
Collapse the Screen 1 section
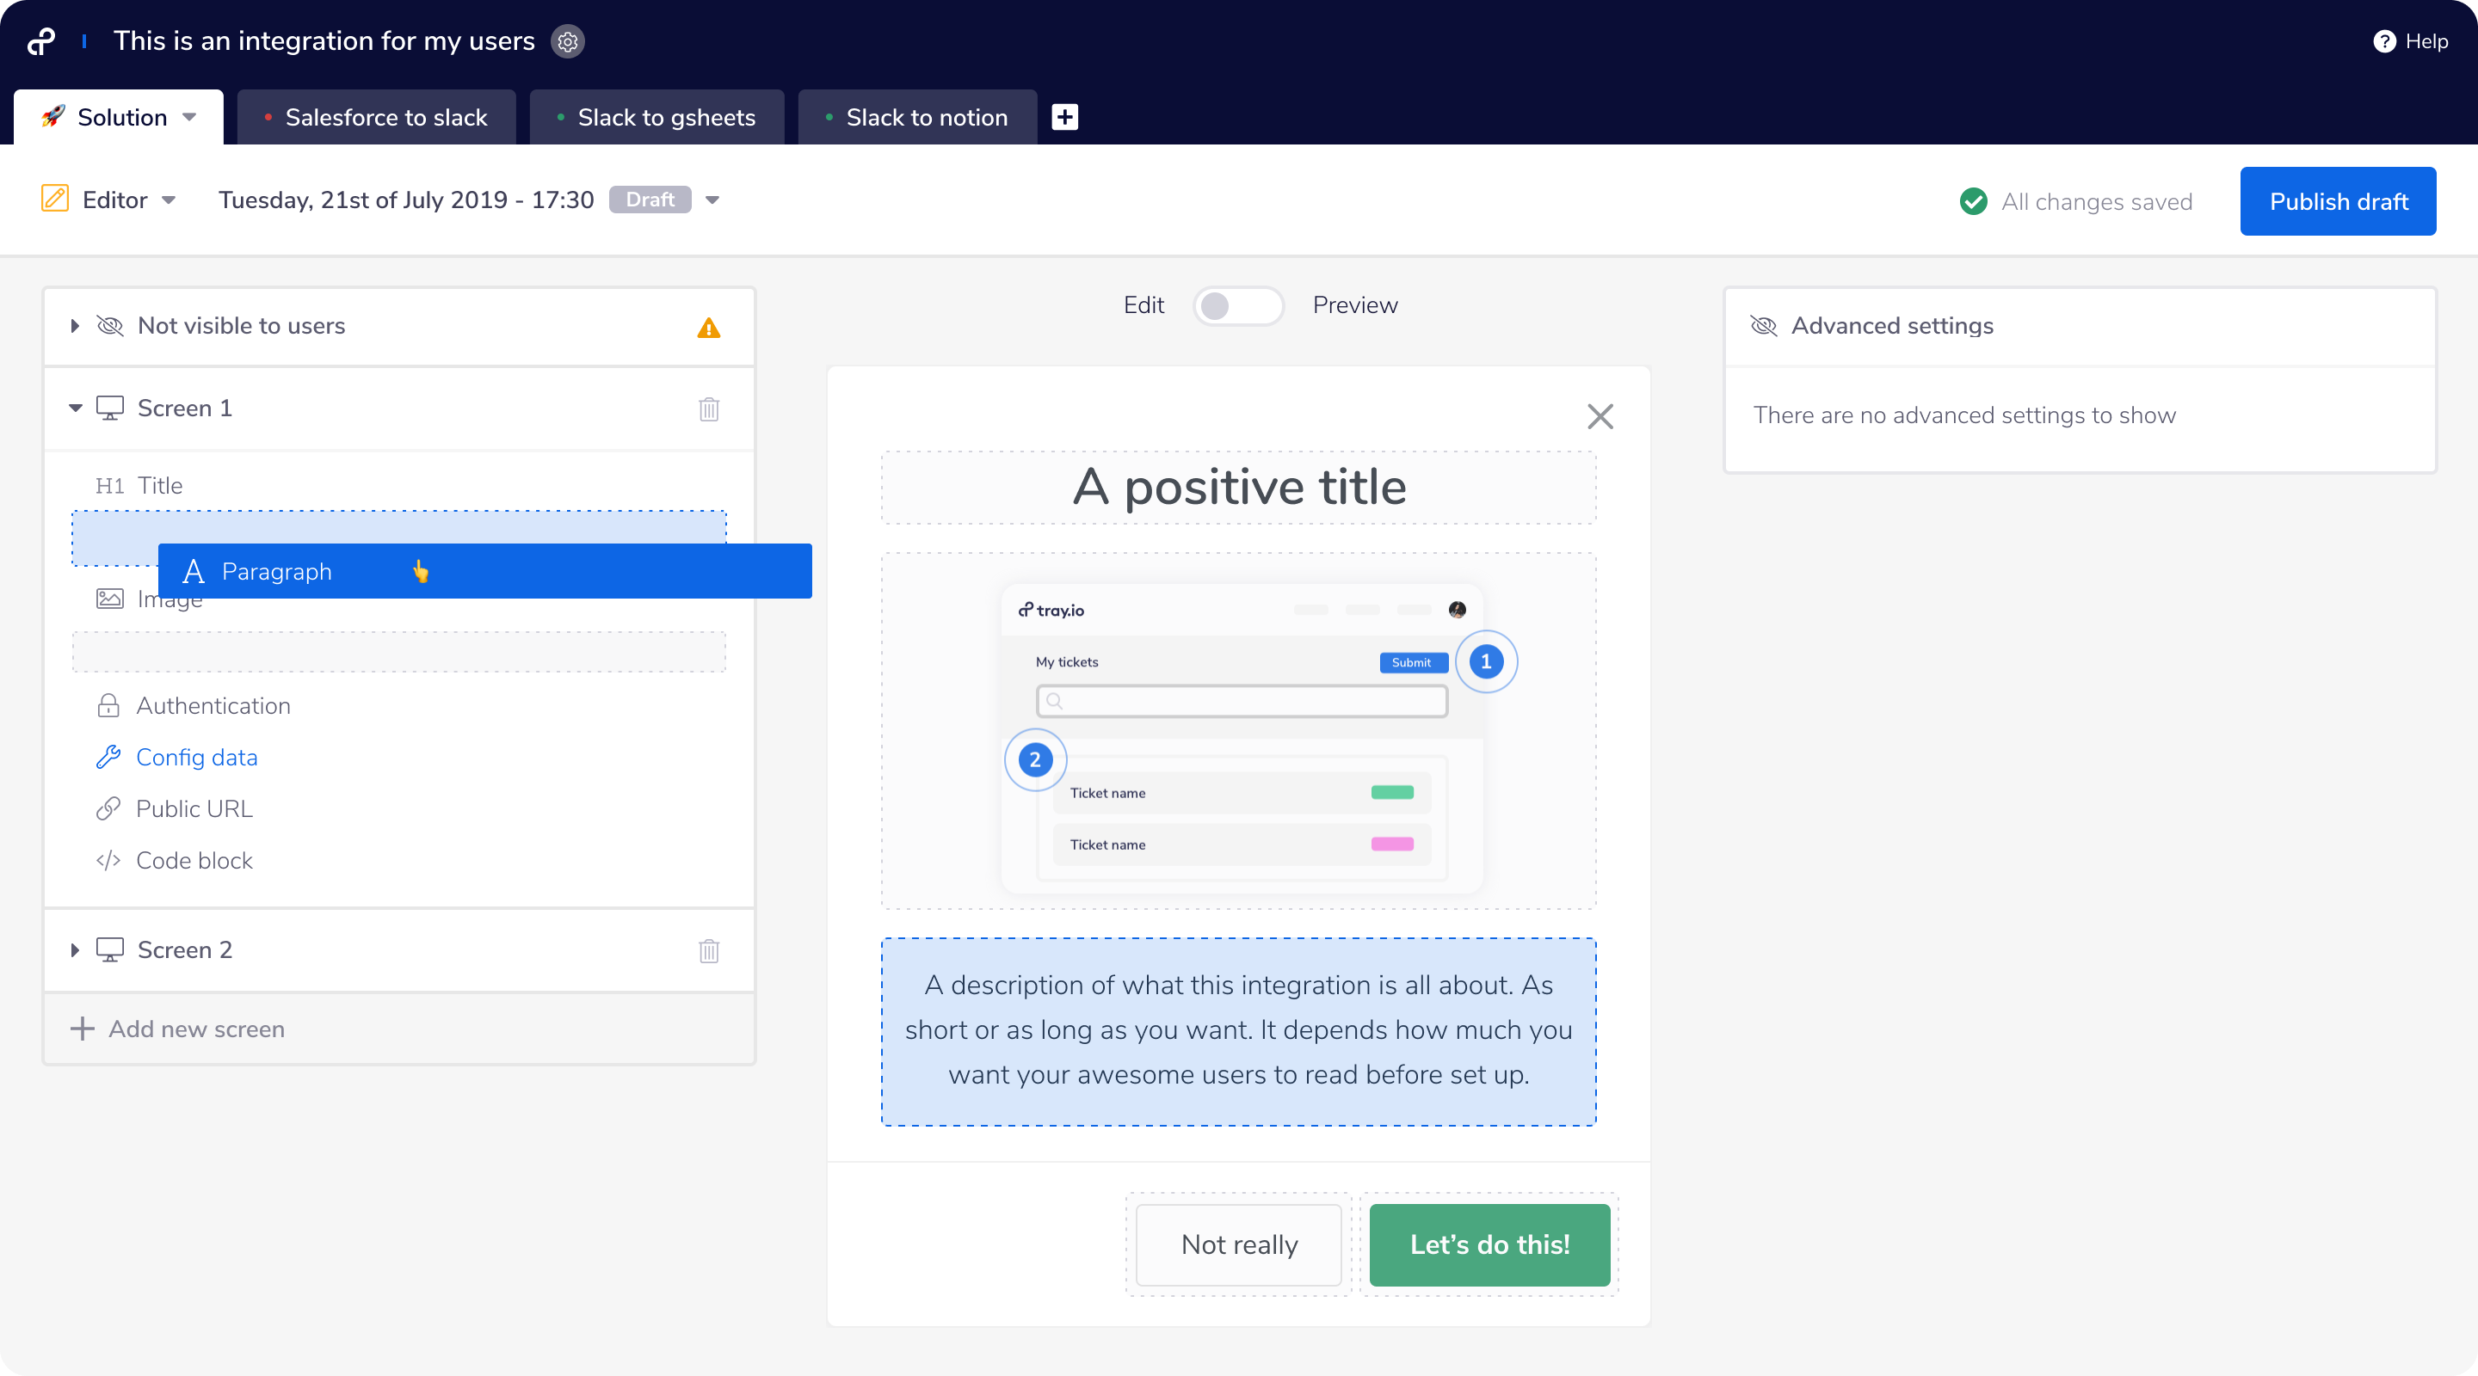75,408
